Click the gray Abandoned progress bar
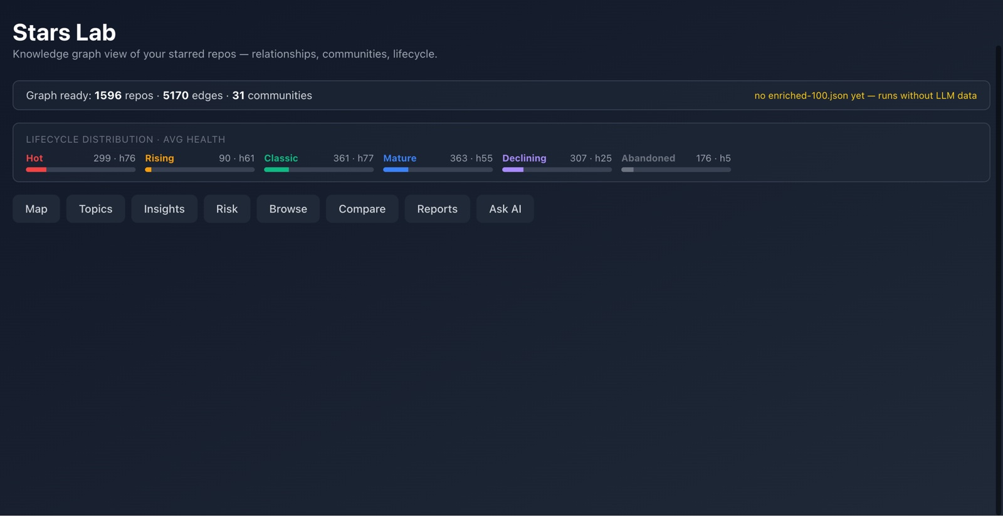The height and width of the screenshot is (517, 1003). tap(676, 169)
